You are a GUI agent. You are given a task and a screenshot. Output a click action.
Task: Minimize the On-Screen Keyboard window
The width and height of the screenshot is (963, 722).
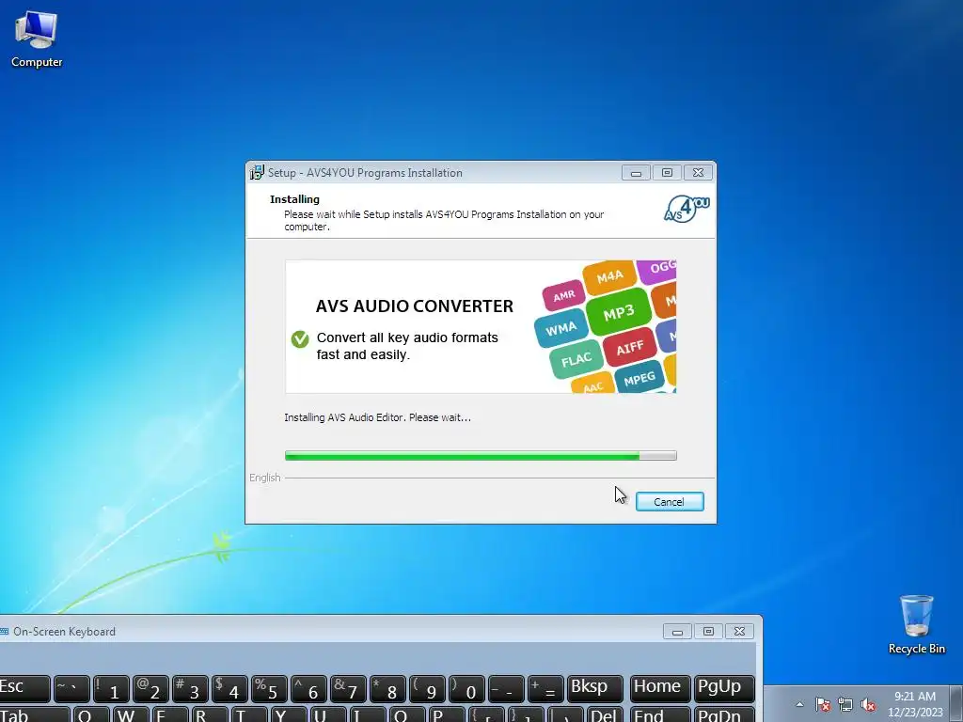coord(677,632)
